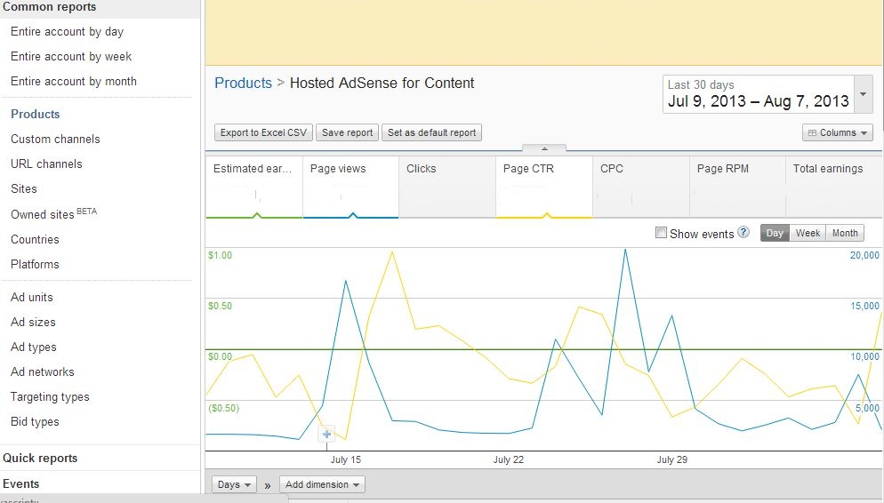884x503 pixels.
Task: Select the CPC metric tab
Action: 641,188
